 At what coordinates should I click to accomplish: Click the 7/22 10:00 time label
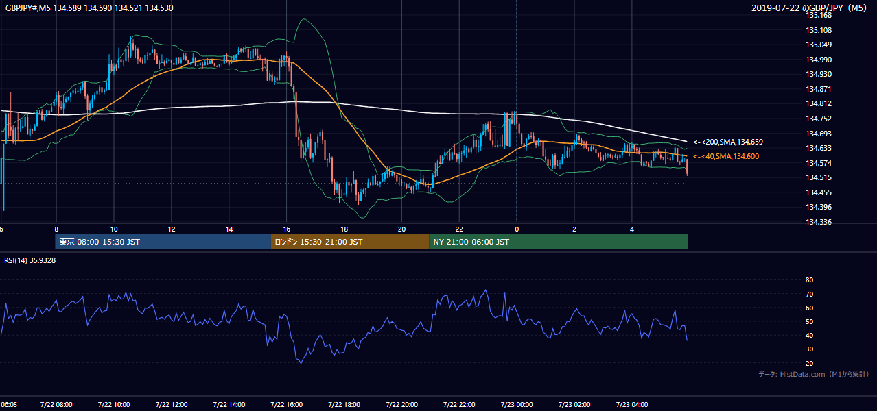[113, 404]
